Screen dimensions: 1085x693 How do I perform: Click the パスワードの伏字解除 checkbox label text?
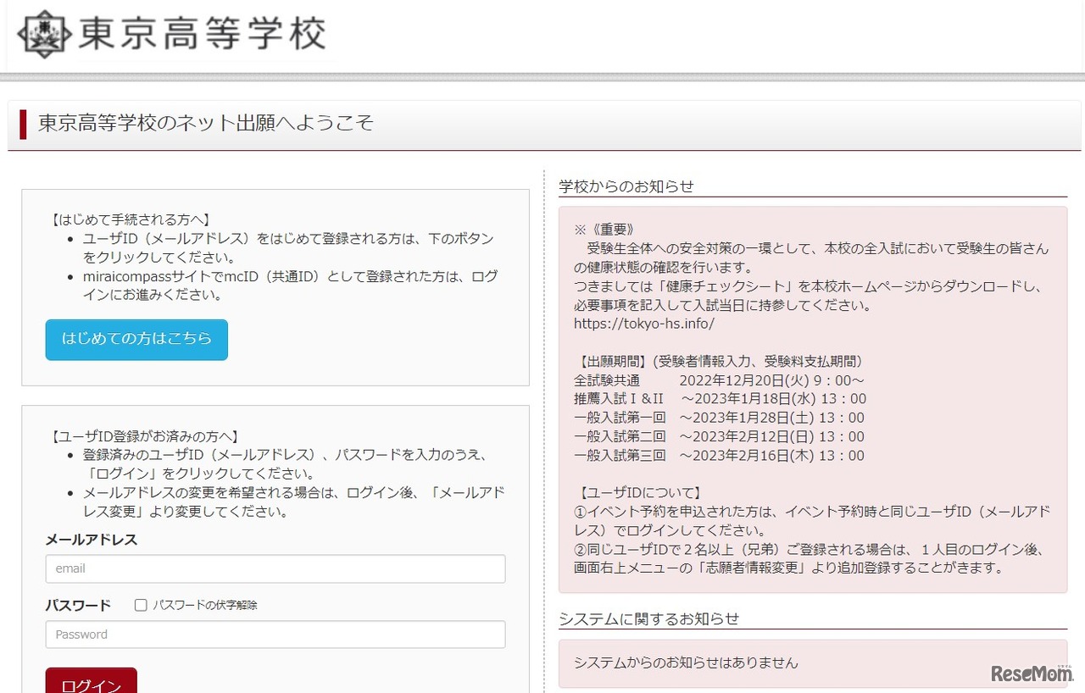(204, 605)
